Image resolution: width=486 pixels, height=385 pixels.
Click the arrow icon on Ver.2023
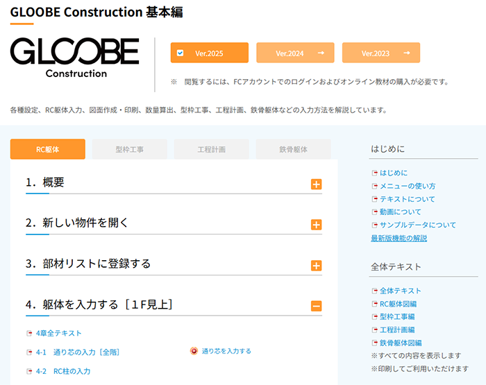407,53
